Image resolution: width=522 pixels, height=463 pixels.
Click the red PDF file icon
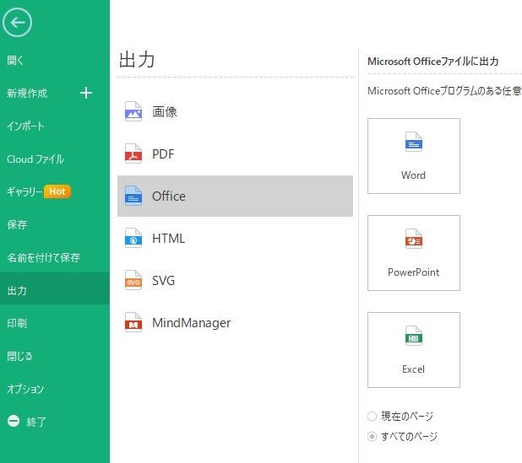point(133,153)
